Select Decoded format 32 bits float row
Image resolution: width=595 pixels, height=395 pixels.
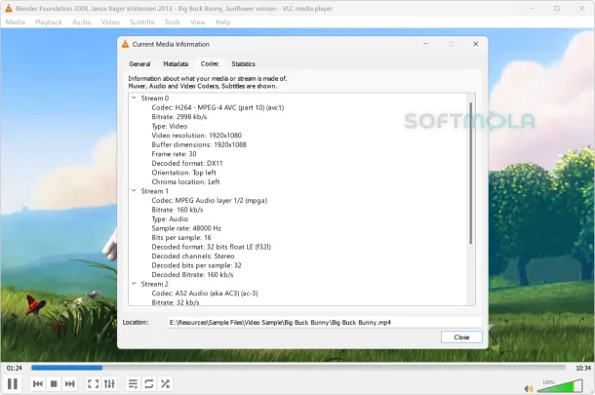click(x=212, y=247)
